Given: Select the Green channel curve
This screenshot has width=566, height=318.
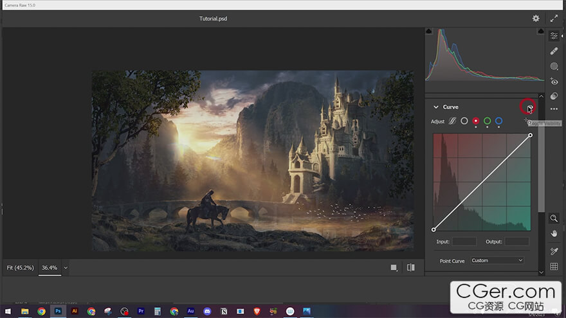Looking at the screenshot, I should (488, 121).
